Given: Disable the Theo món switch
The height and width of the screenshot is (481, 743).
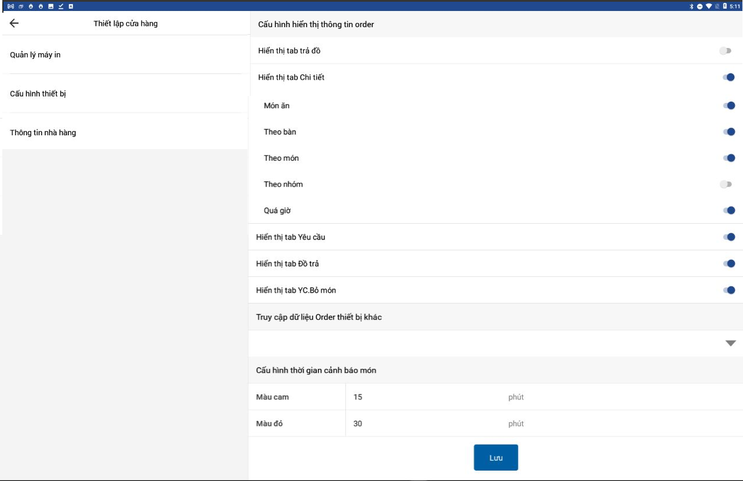Looking at the screenshot, I should [729, 158].
